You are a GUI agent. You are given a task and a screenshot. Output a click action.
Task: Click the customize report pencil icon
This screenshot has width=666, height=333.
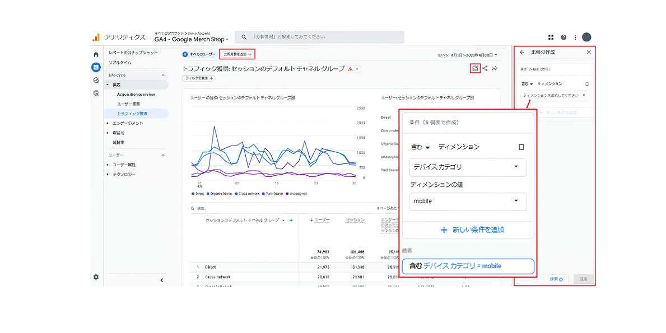tap(475, 68)
